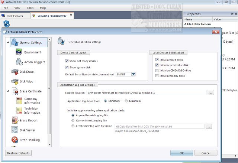Select the General Settings icon in sidebar
This screenshot has width=238, height=163.
pyautogui.click(x=15, y=42)
